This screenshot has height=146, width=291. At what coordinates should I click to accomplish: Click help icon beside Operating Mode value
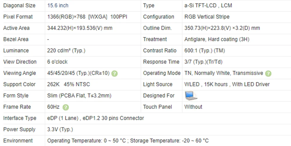268,74
